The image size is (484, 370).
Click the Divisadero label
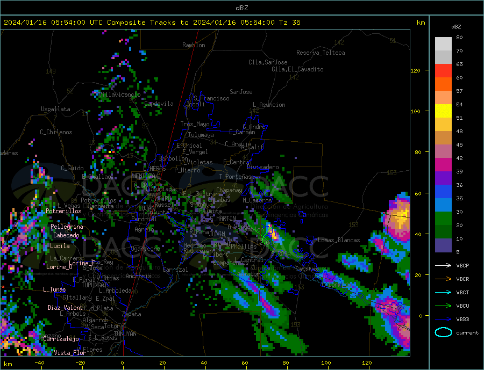point(262,167)
